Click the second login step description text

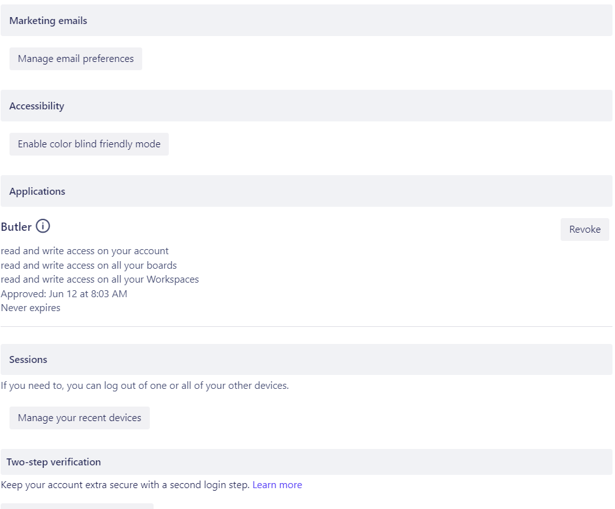click(x=124, y=484)
